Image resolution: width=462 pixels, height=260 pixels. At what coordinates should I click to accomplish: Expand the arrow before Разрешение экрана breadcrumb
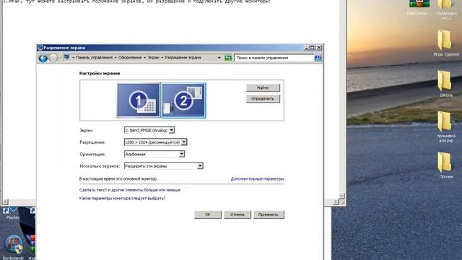162,58
